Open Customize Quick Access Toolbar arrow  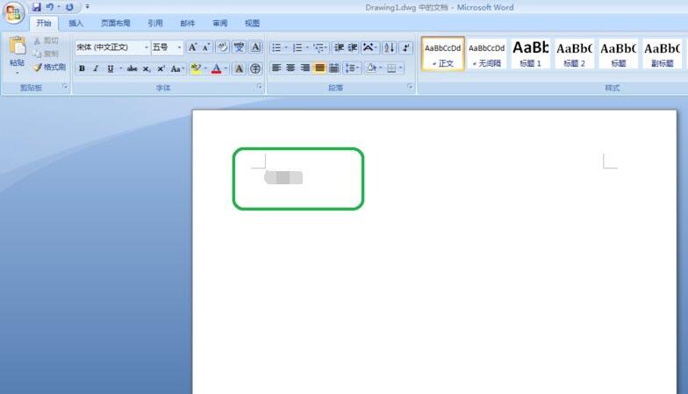click(x=88, y=7)
